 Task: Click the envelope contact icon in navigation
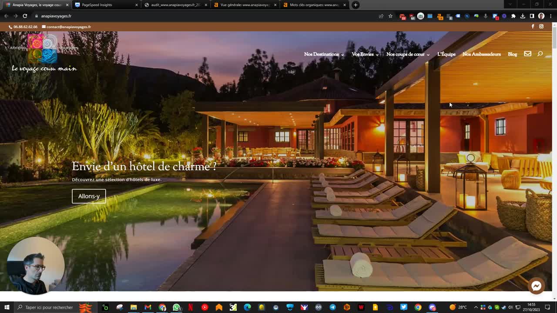pyautogui.click(x=527, y=54)
